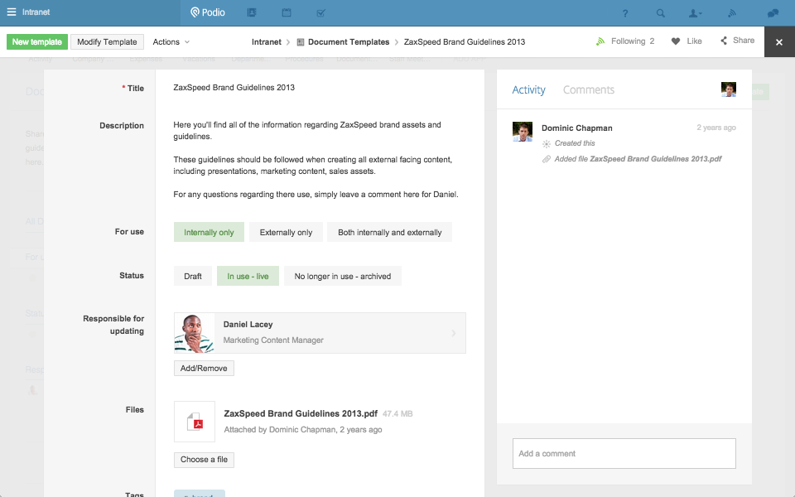
Task: Open the user account dropdown menu
Action: pos(696,13)
